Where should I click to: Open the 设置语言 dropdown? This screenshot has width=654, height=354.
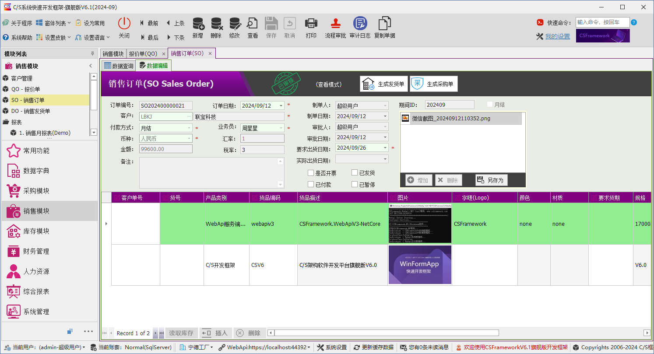[92, 38]
